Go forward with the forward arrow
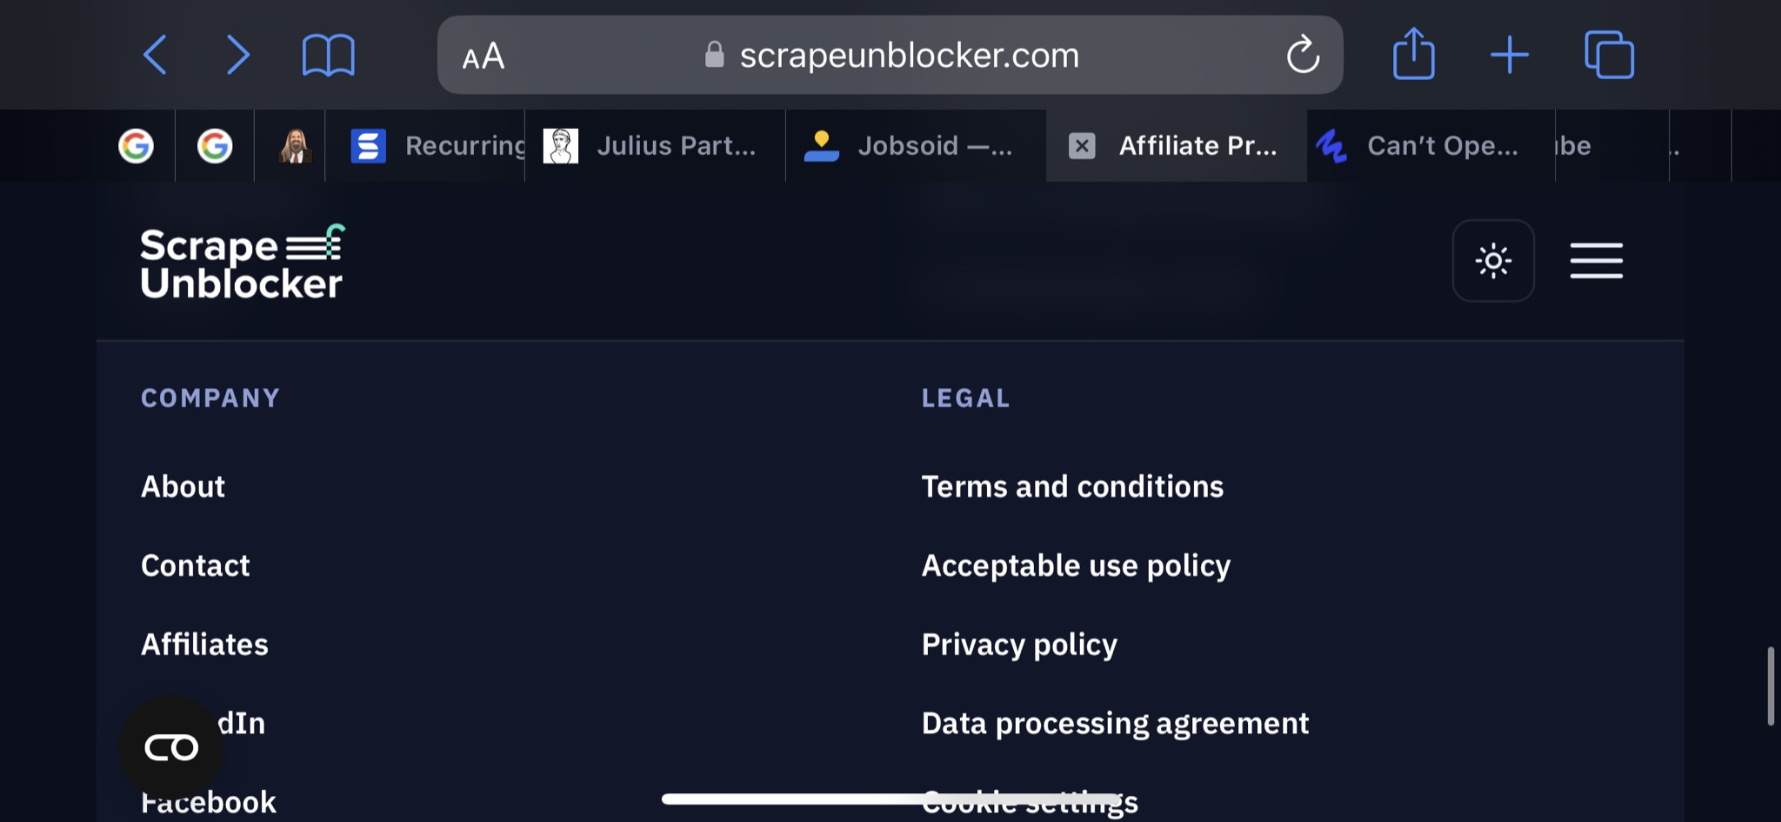 click(x=237, y=56)
